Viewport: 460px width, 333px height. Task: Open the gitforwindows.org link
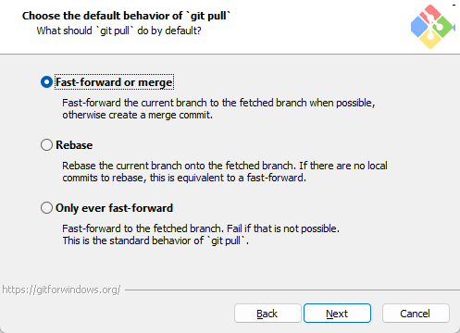61,290
